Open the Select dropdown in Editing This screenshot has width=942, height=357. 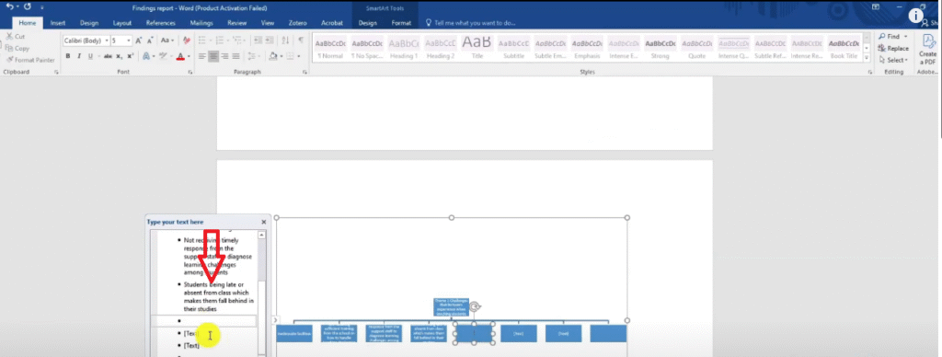click(x=893, y=60)
